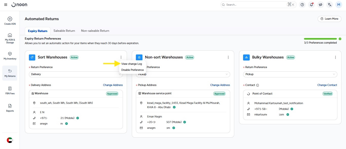Open the hamburger menu icon

click(6, 5)
